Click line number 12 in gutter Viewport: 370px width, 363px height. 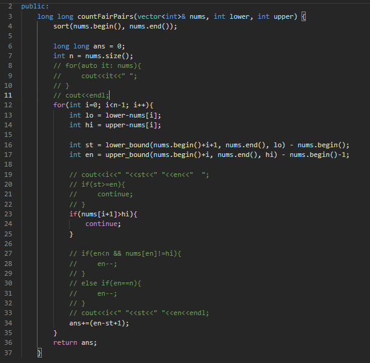pyautogui.click(x=8, y=105)
